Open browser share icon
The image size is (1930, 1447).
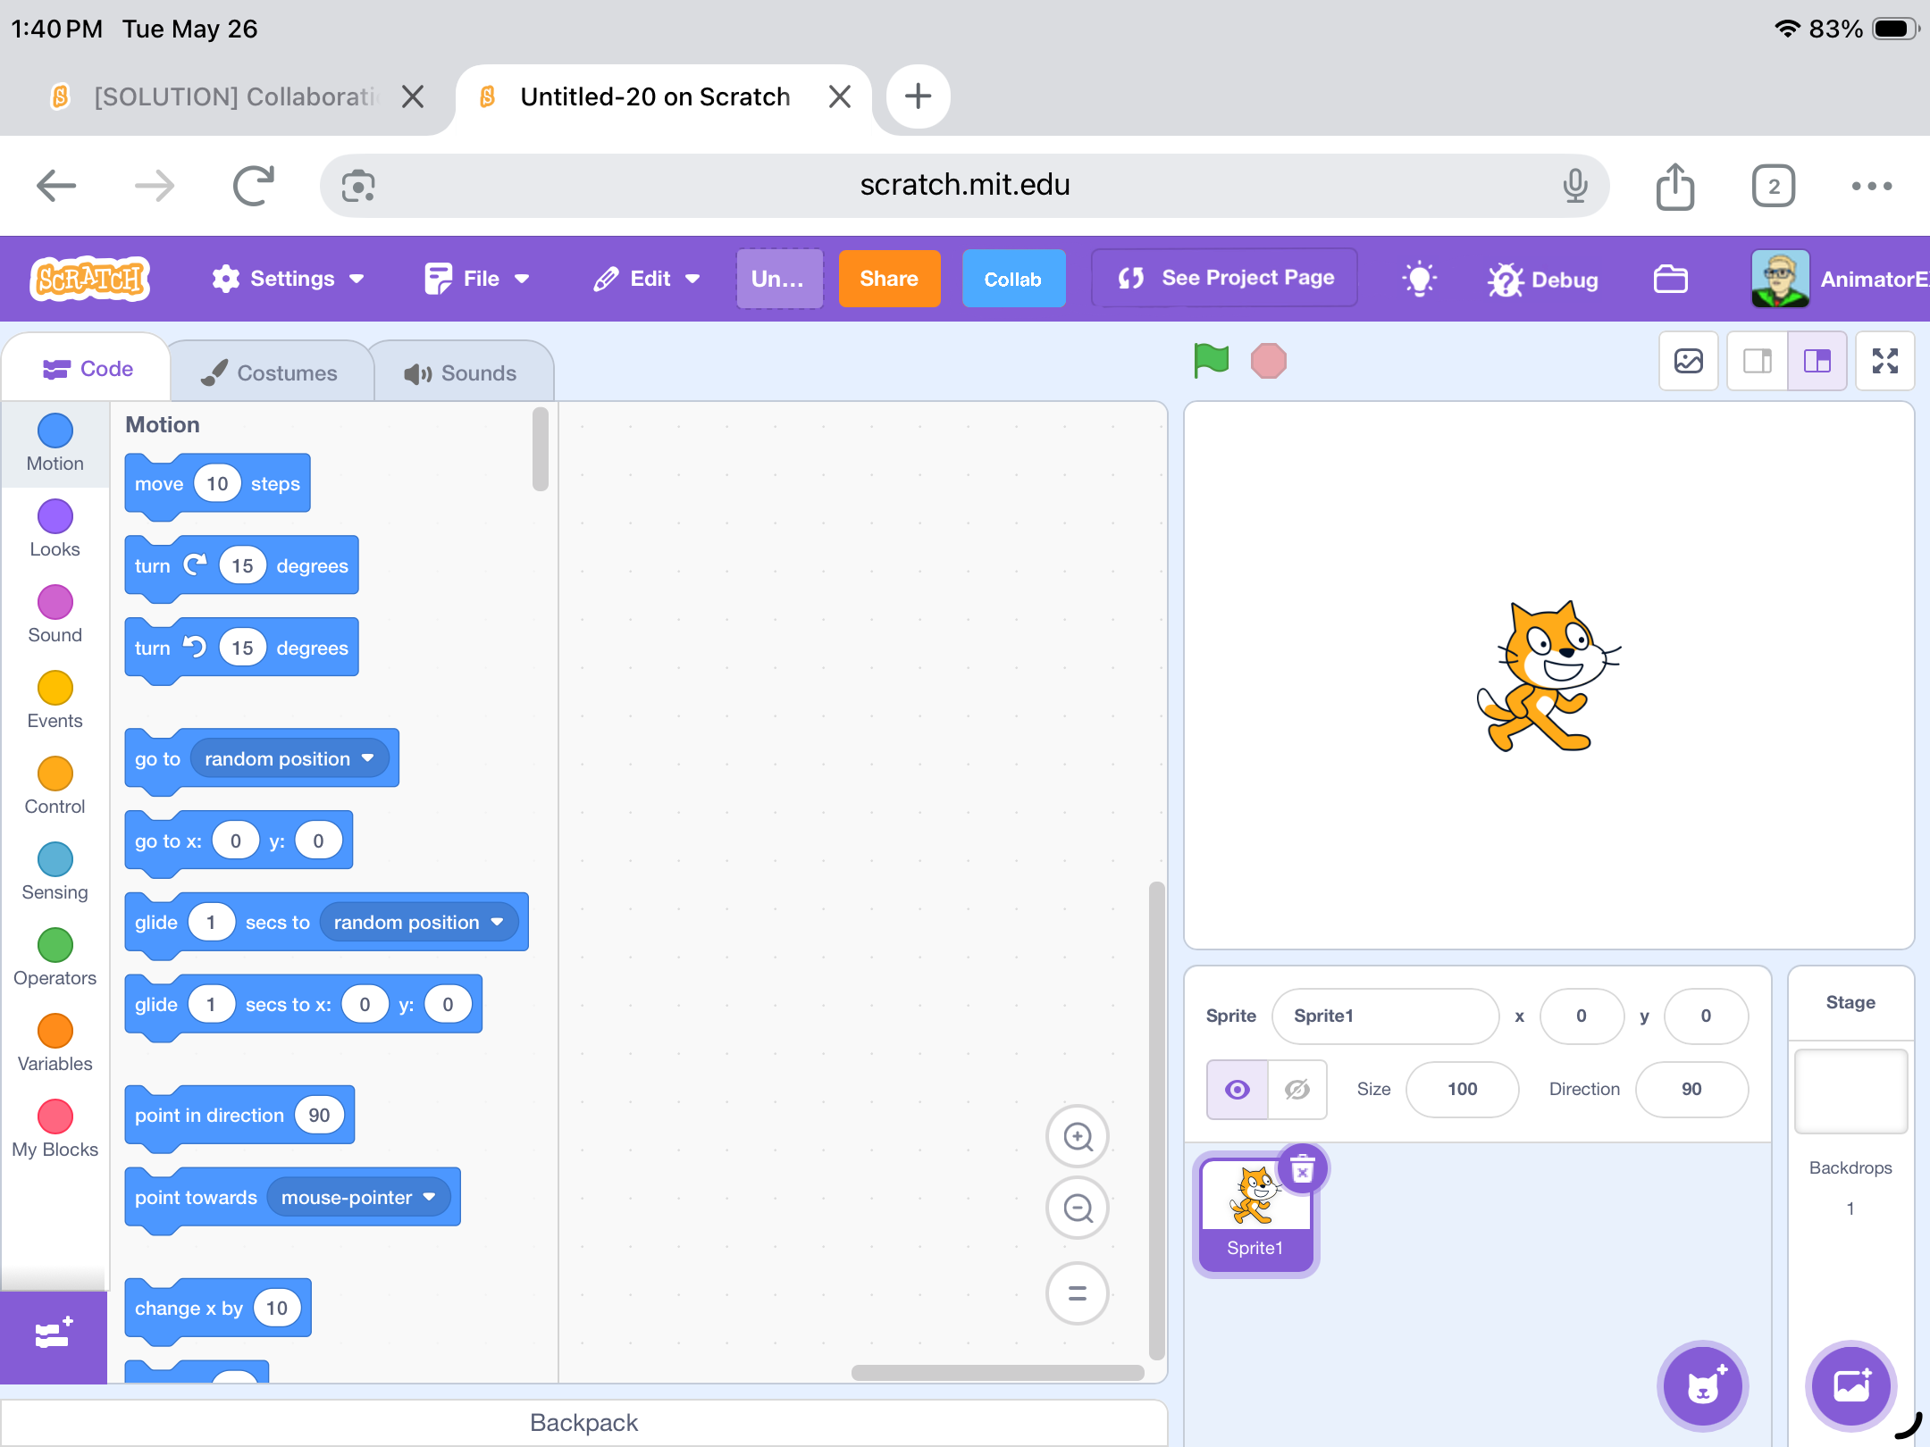pos(1675,187)
